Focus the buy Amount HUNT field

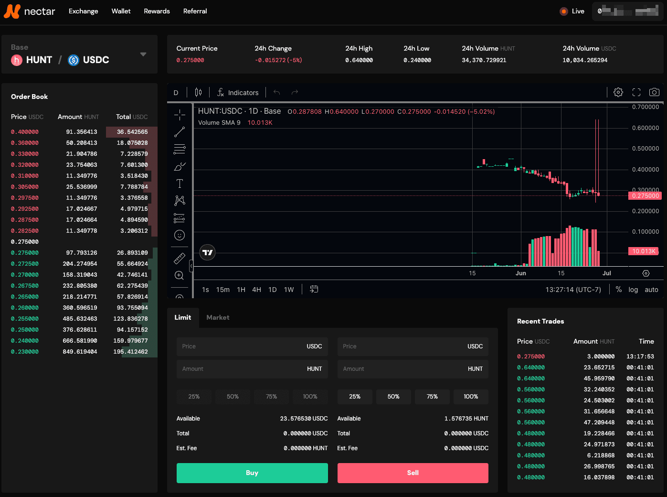pos(252,369)
